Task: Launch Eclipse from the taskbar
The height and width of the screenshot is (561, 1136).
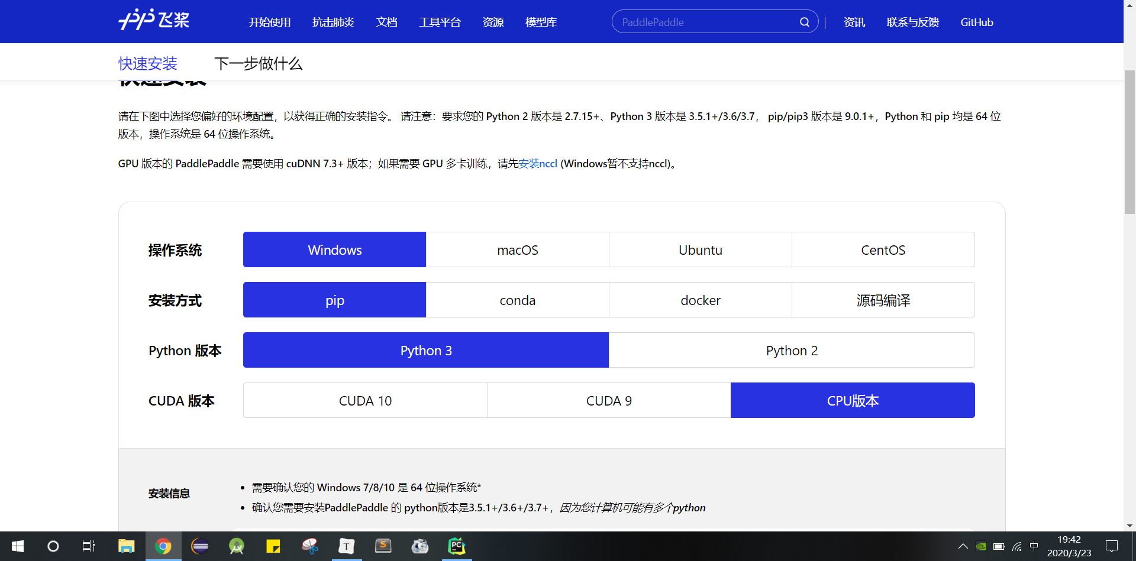Action: click(200, 546)
